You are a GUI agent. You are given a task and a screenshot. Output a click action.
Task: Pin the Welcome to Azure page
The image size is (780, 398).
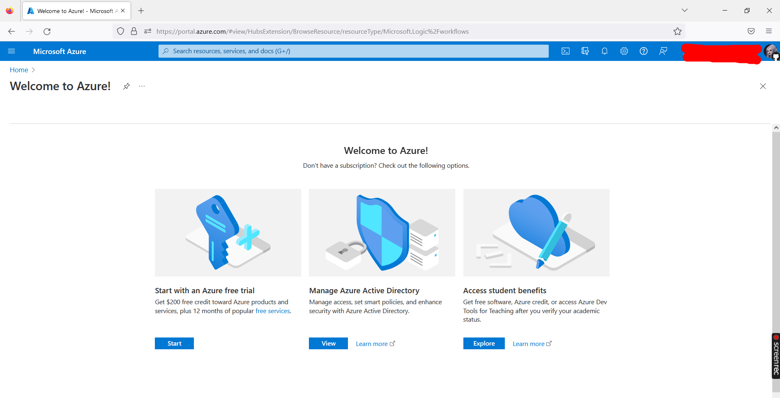click(x=126, y=86)
